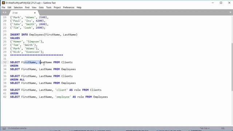Image resolution: width=233 pixels, height=131 pixels.
Task: Click the Sublime Text app icon in the title bar
Action: [x=3, y=3]
